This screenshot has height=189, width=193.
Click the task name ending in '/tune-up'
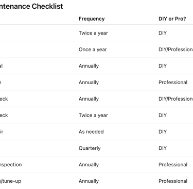(x=10, y=181)
